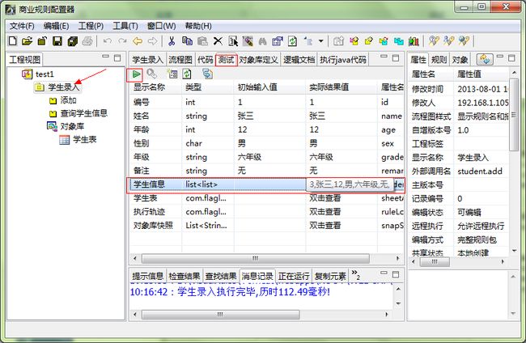Open the dropdown arrow beside the indent icon
526x343 pixels.
tap(321, 41)
